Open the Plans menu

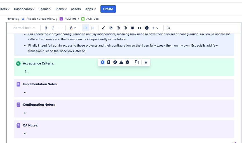(61, 9)
